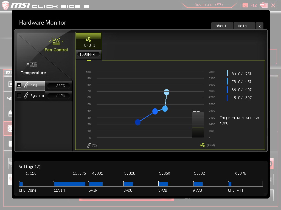Click the 3VSB voltage bar
Viewport: 281px width, 210px height.
163,183
